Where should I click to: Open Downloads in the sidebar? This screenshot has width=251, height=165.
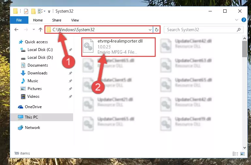(38, 73)
